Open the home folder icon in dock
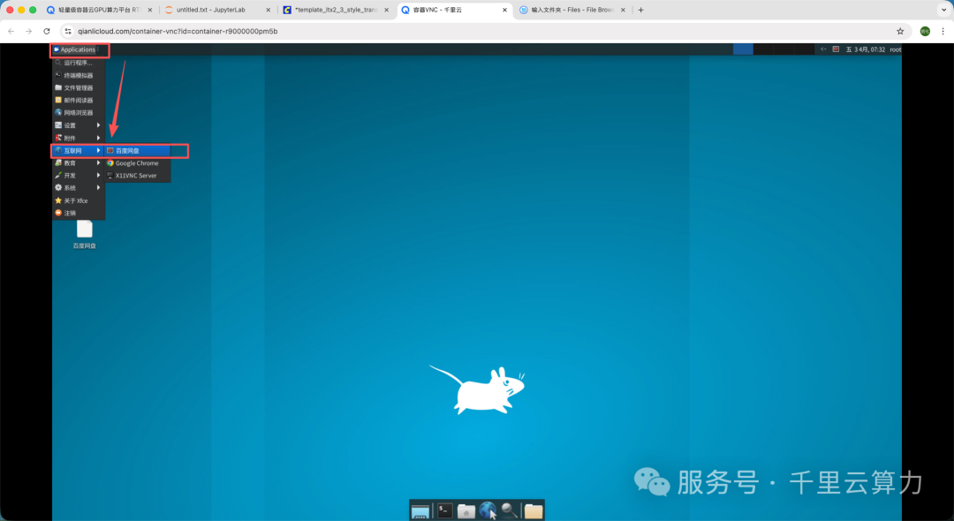Viewport: 954px width, 521px height. [466, 511]
